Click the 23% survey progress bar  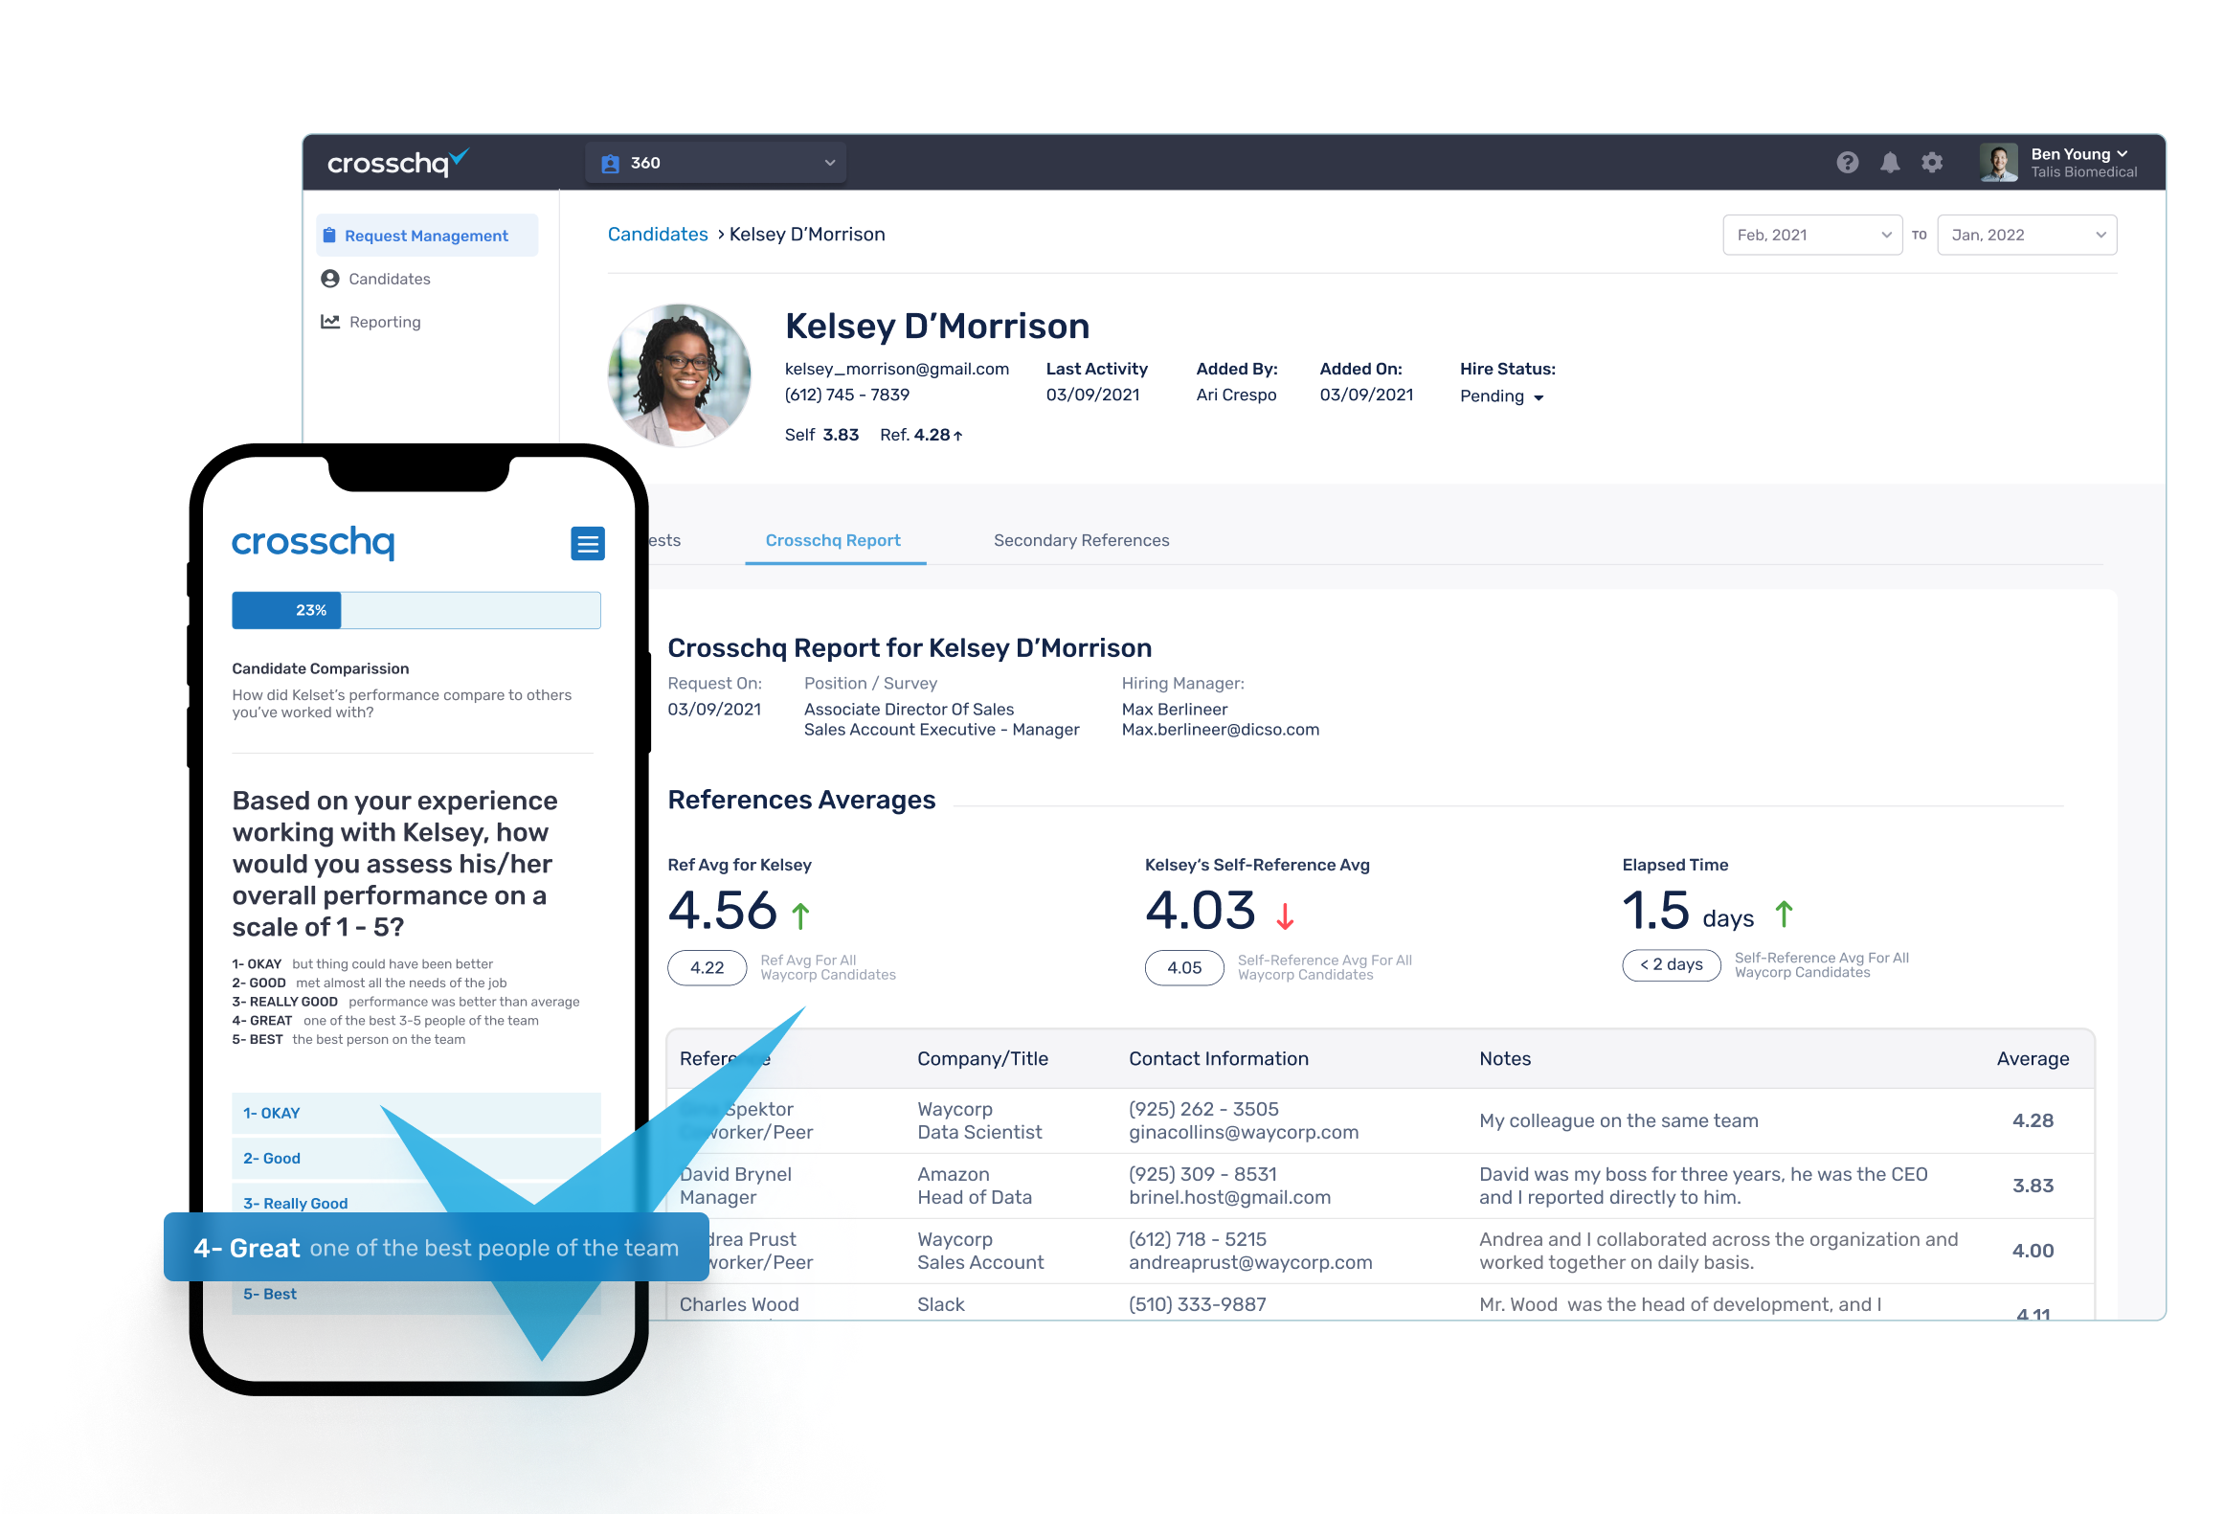coord(416,610)
